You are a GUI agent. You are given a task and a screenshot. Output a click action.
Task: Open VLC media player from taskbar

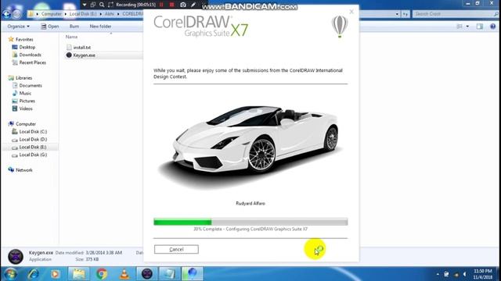pos(124,274)
